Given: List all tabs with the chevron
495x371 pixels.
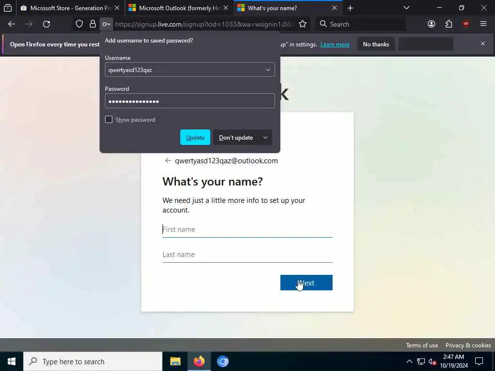Looking at the screenshot, I should coord(407,8).
